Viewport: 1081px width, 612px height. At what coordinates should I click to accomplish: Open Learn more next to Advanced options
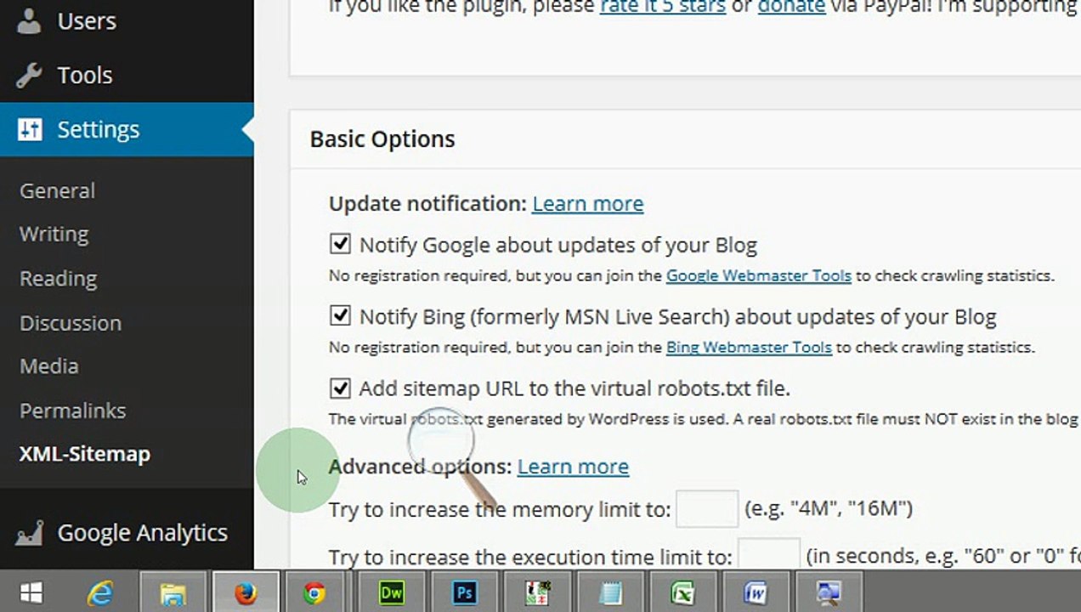click(573, 467)
